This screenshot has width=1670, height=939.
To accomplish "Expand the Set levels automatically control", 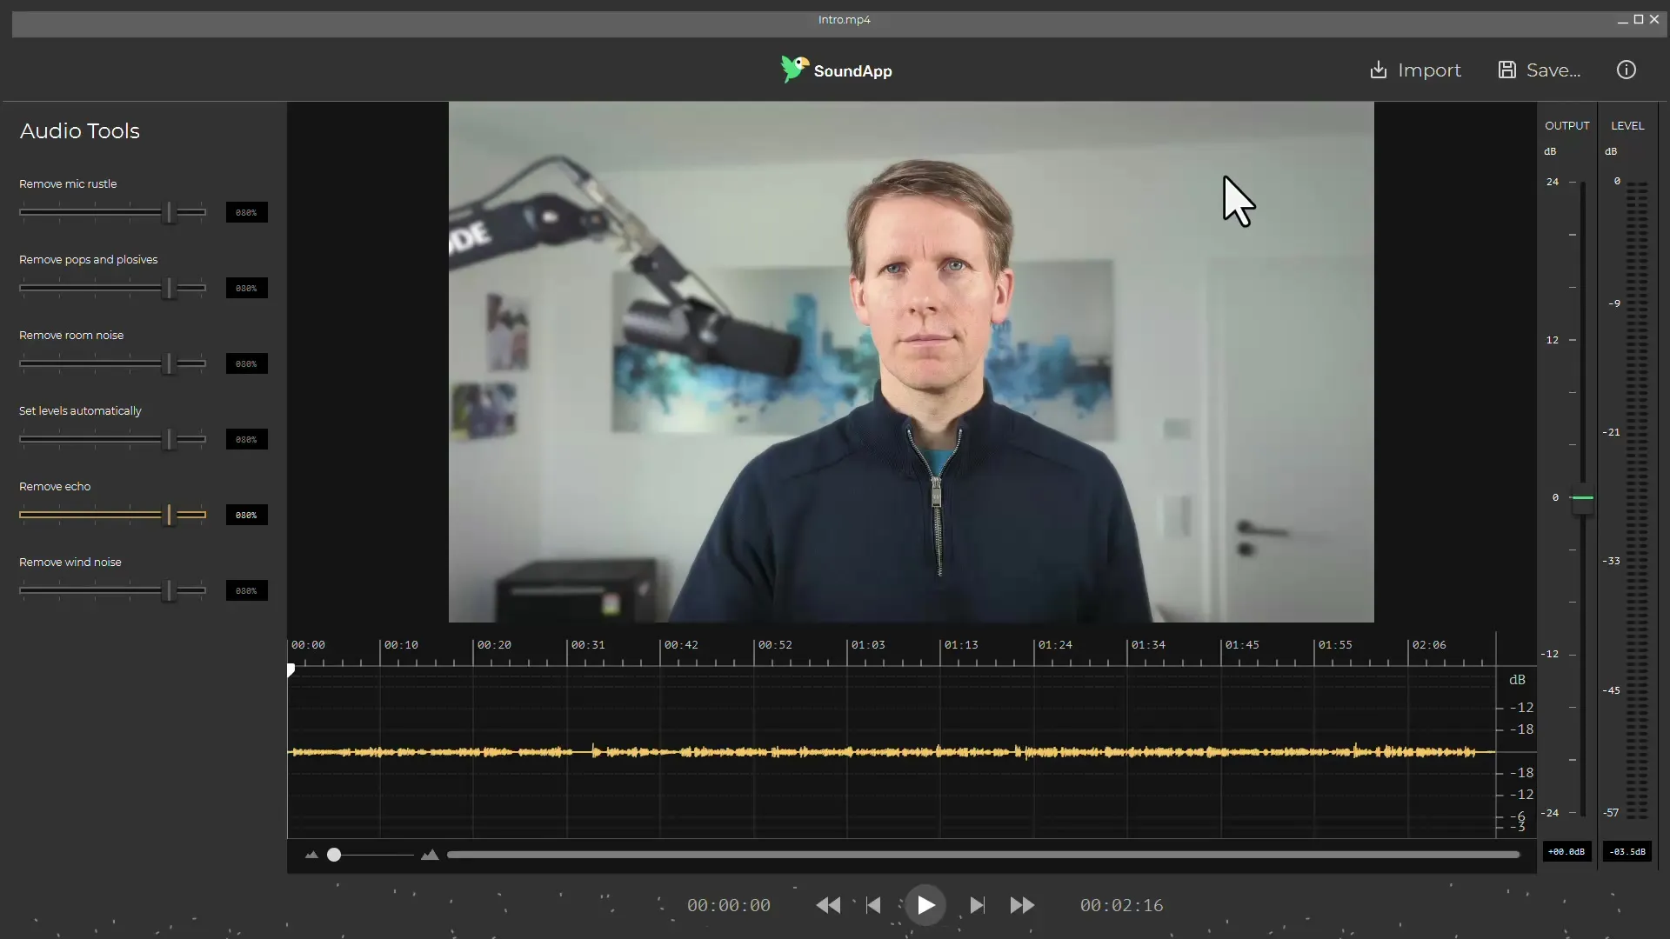I will 79,410.
